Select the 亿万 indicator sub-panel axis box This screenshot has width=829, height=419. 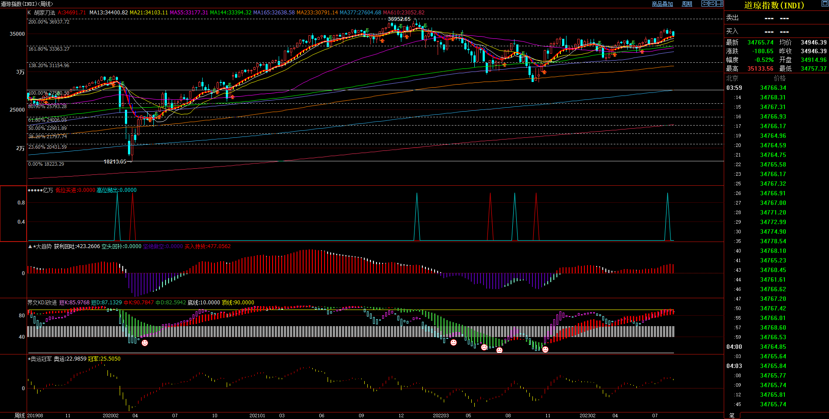(14, 214)
